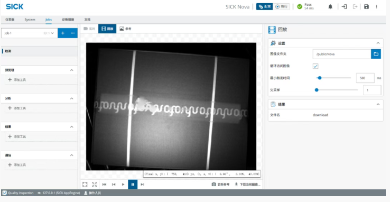Step to next image
The width and height of the screenshot is (390, 202).
(142, 185)
